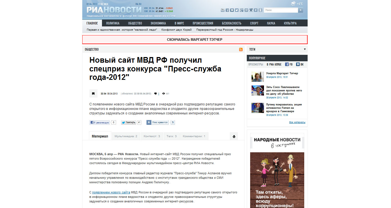This screenshot has width=391, height=208.
Task: Open the Odnoklassniki icon in header
Action: pyautogui.click(x=260, y=10)
